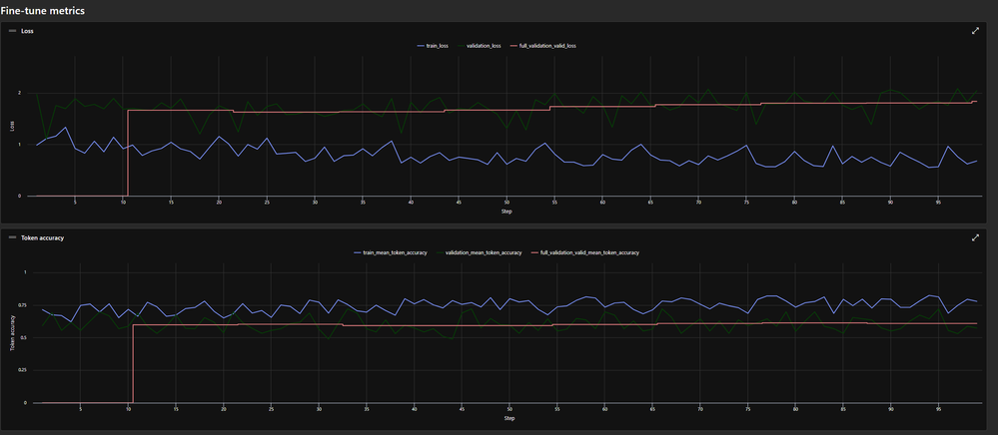998x435 pixels.
Task: Expand the Token accuracy chart to fullscreen
Action: pos(974,237)
